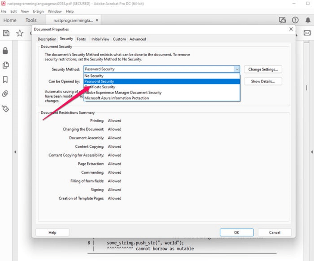Switch to the Fonts tab
Viewport: 314px width, 261px height.
click(81, 39)
